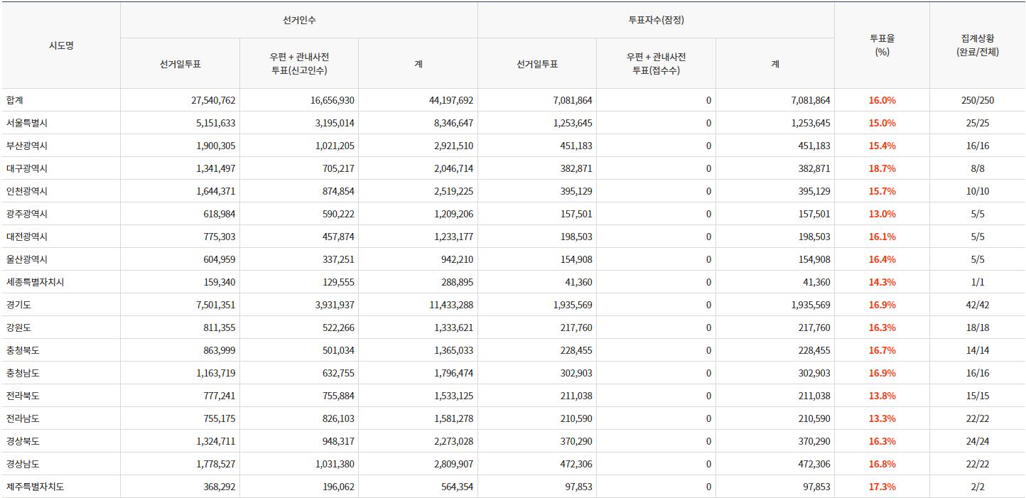
Task: Click 대구광역시's 18.7% turnout value
Action: pyautogui.click(x=882, y=168)
